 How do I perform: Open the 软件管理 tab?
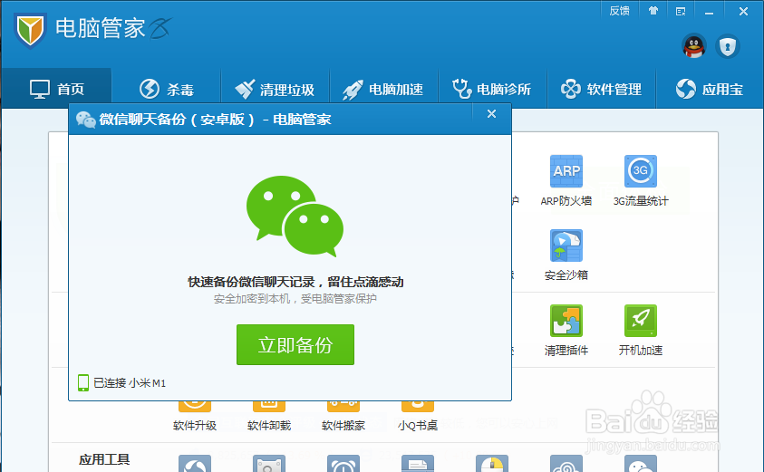pos(601,89)
